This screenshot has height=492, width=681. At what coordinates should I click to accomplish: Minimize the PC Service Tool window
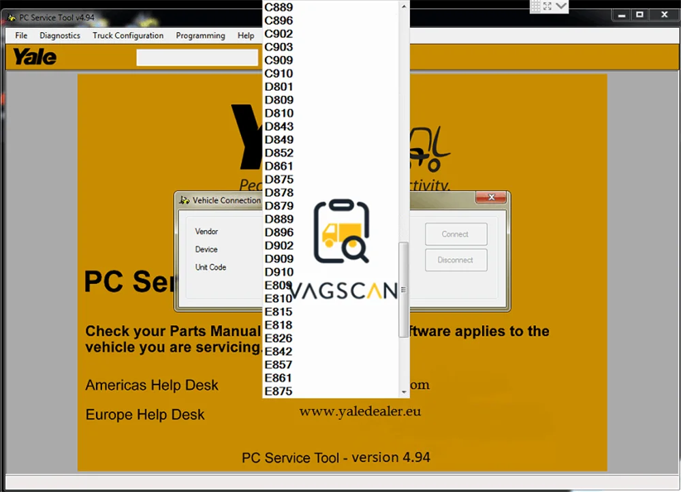[622, 15]
